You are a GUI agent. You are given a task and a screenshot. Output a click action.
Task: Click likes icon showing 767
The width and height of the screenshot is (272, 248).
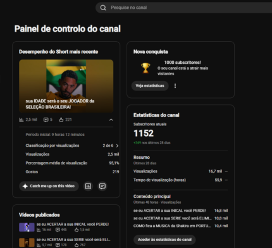(77, 245)
